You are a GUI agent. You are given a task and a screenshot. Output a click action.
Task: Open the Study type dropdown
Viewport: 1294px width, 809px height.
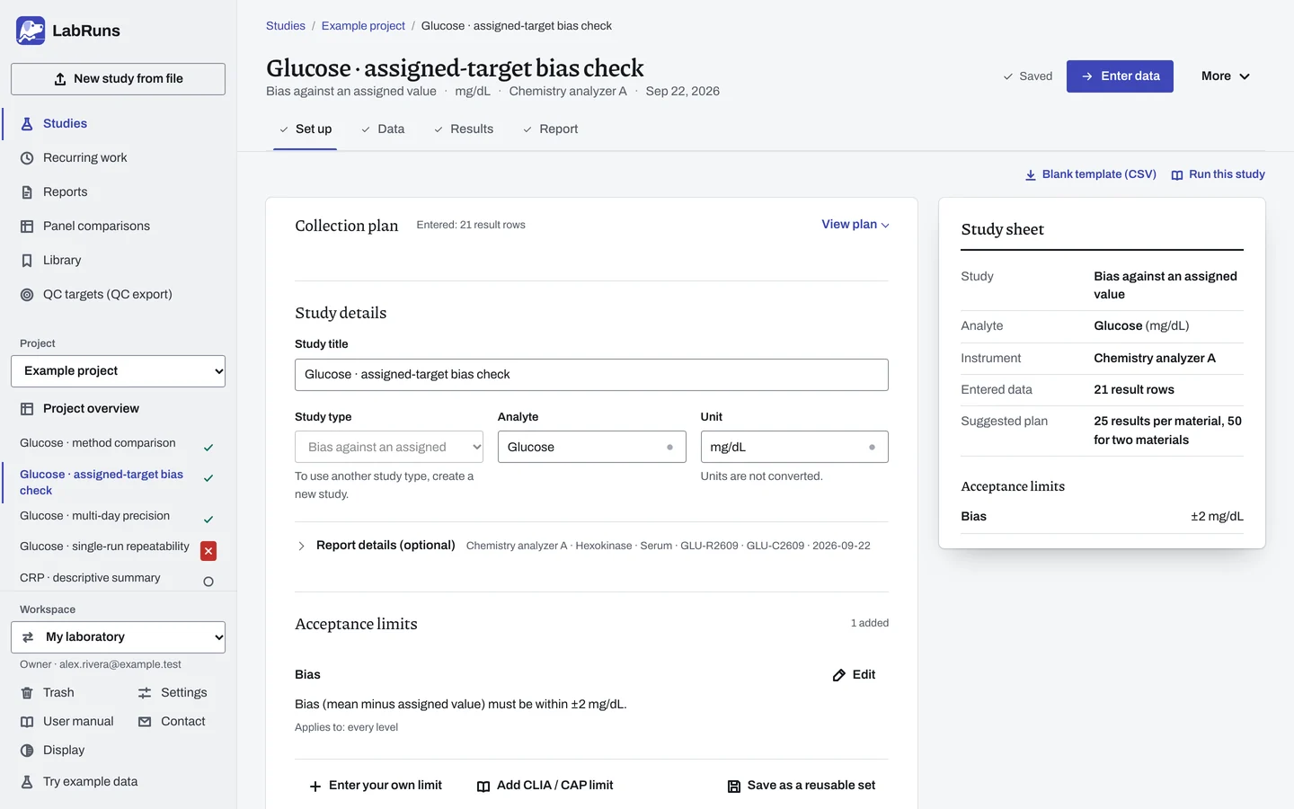389,447
